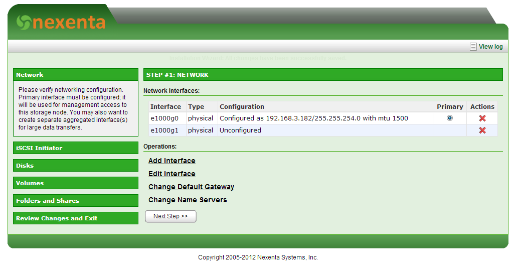Image resolution: width=516 pixels, height=269 pixels.
Task: Click the Interface column header
Action: pyautogui.click(x=167, y=107)
